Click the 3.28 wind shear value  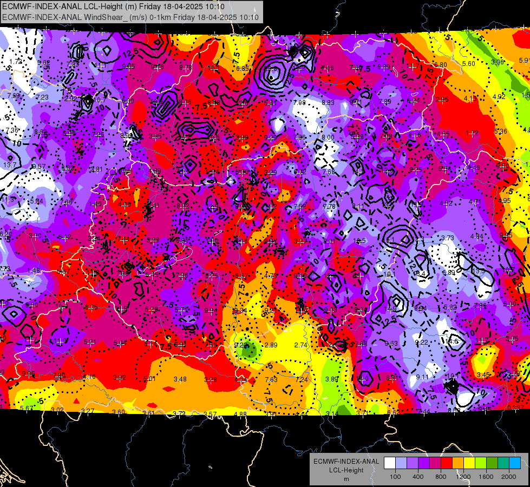pyautogui.click(x=211, y=379)
